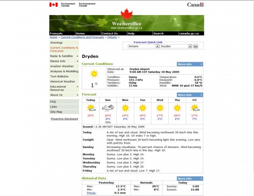This screenshot has width=254, height=196.
Task: Open the Ontario province dropdown
Action: 144,46
